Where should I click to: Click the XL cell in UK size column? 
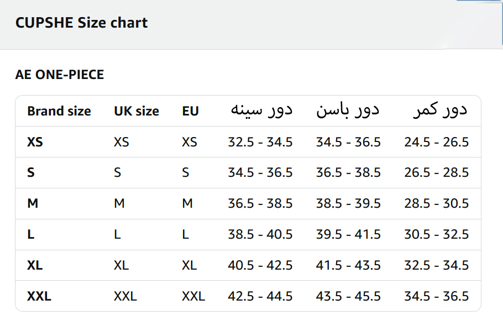(x=121, y=265)
